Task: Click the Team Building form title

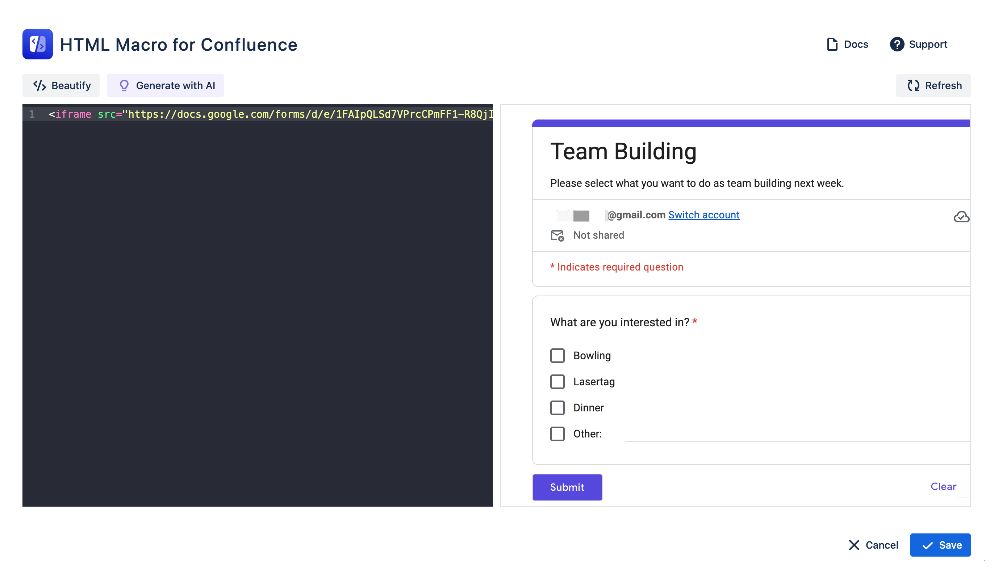Action: 623,151
